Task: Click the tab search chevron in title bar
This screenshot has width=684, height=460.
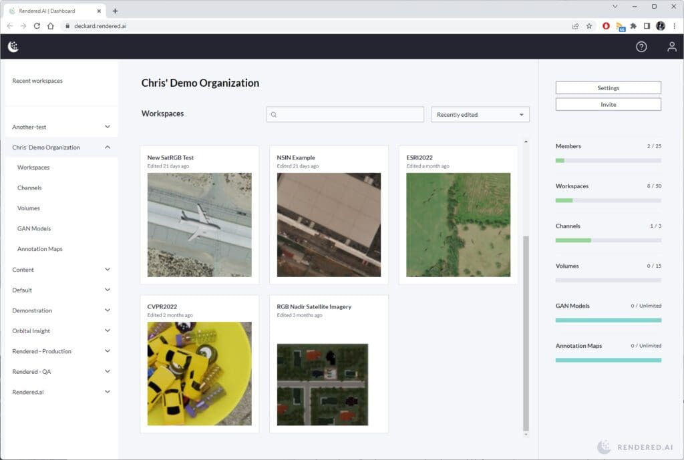Action: (615, 7)
